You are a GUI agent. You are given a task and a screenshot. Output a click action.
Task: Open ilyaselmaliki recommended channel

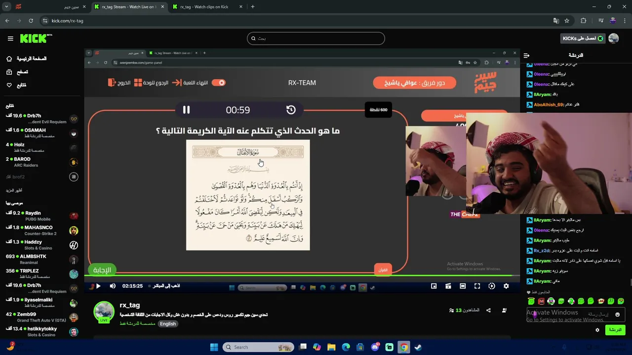pos(41,303)
